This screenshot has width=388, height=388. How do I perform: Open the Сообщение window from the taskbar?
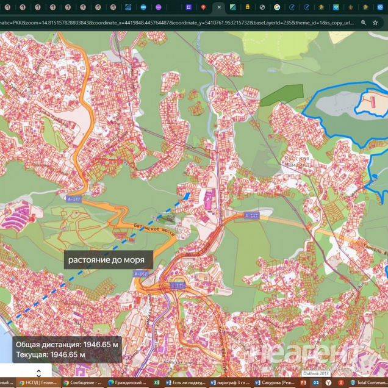(83, 383)
